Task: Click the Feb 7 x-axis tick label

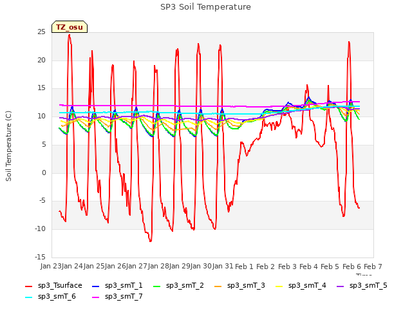Action: pos(373,267)
